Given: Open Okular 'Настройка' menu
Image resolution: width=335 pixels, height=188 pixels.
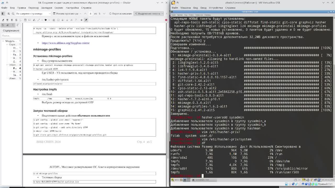Looking at the screenshot, I should pyautogui.click(x=72, y=8).
